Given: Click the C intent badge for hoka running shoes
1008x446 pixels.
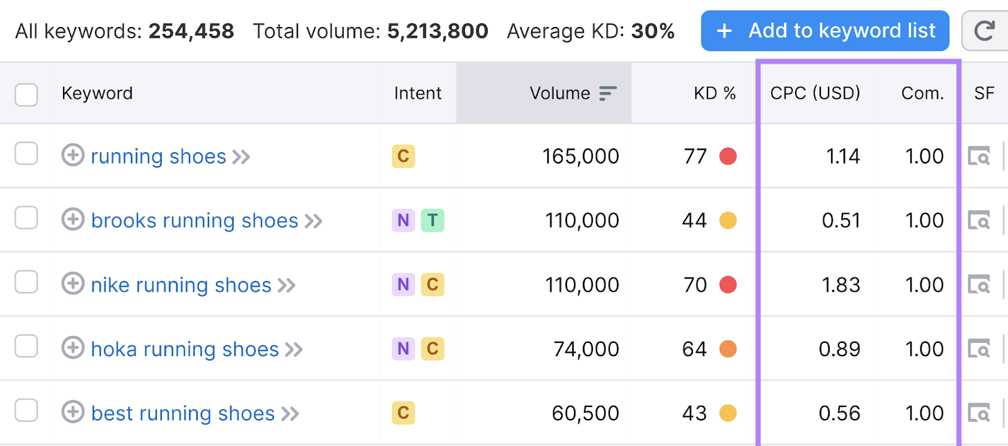Looking at the screenshot, I should 433,348.
